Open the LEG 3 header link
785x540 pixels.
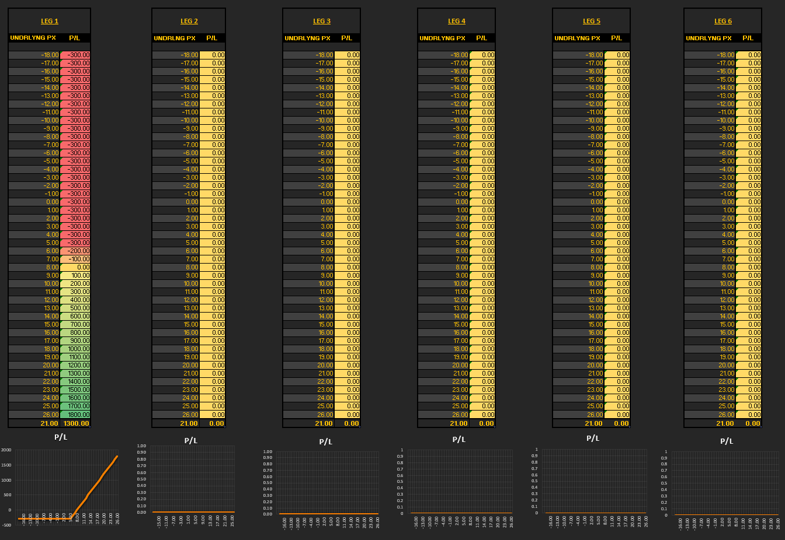[x=322, y=21]
